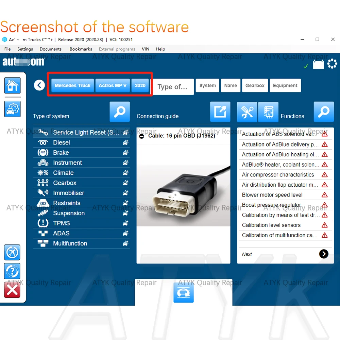Screen dimensions: 340x340
Task: Click the Type of... field
Action: point(173,87)
